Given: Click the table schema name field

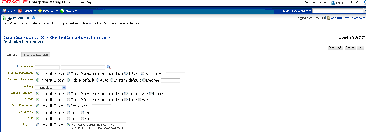Looking at the screenshot, I should 47,67.
